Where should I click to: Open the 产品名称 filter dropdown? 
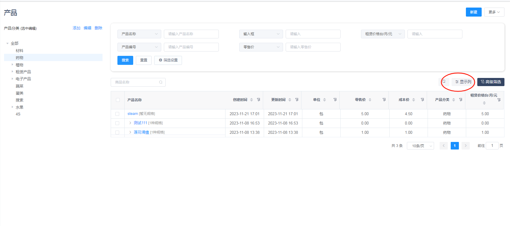[139, 34]
